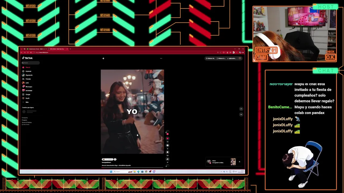344x193 pixels.
Task: Go to the Siguiendo feed
Action: click(x=27, y=75)
